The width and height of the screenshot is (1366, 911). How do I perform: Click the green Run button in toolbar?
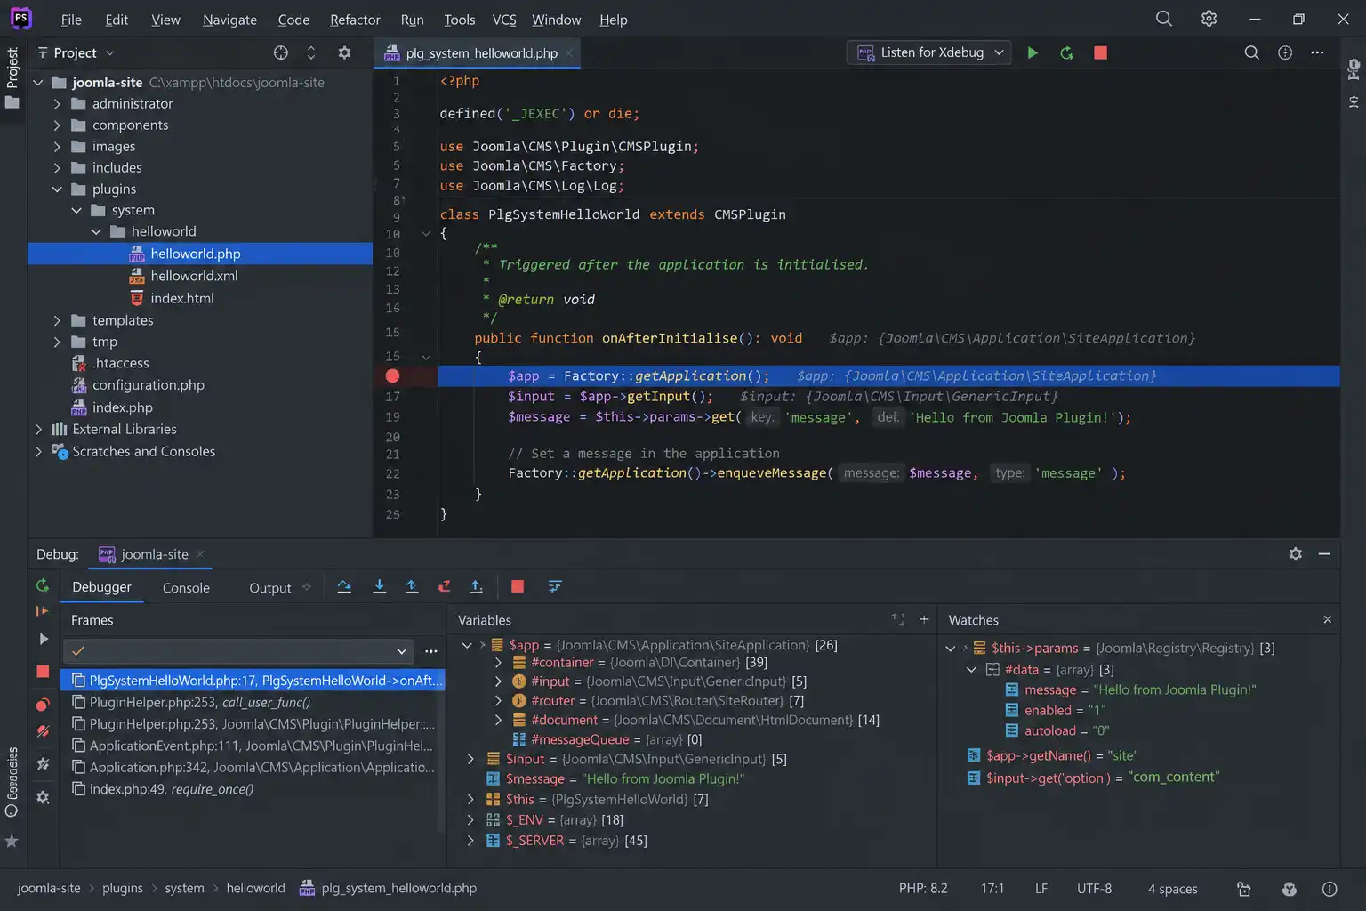coord(1033,52)
